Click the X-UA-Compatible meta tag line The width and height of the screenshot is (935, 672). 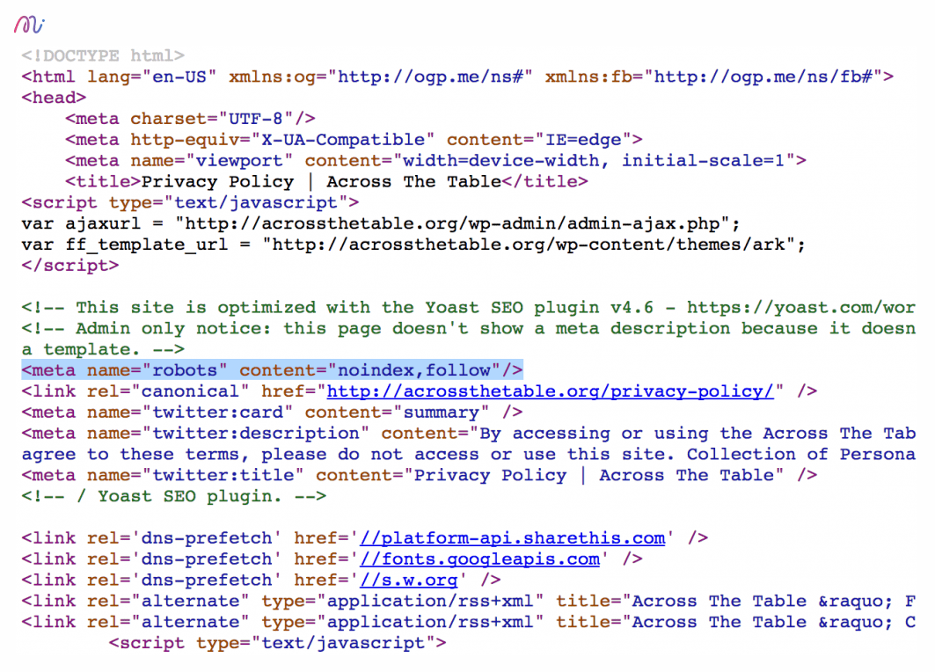[x=354, y=139]
